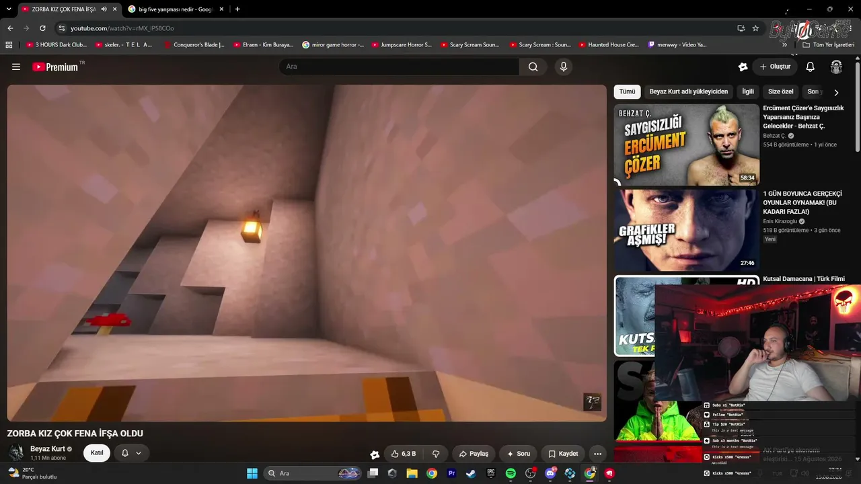Show hidden bookmarks with the double chevron
This screenshot has width=861, height=484.
coord(784,44)
